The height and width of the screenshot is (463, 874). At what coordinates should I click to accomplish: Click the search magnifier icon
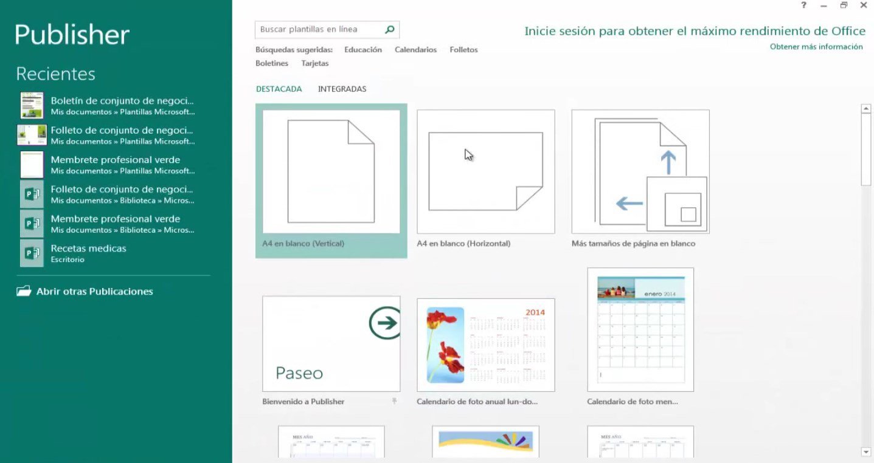pyautogui.click(x=390, y=29)
